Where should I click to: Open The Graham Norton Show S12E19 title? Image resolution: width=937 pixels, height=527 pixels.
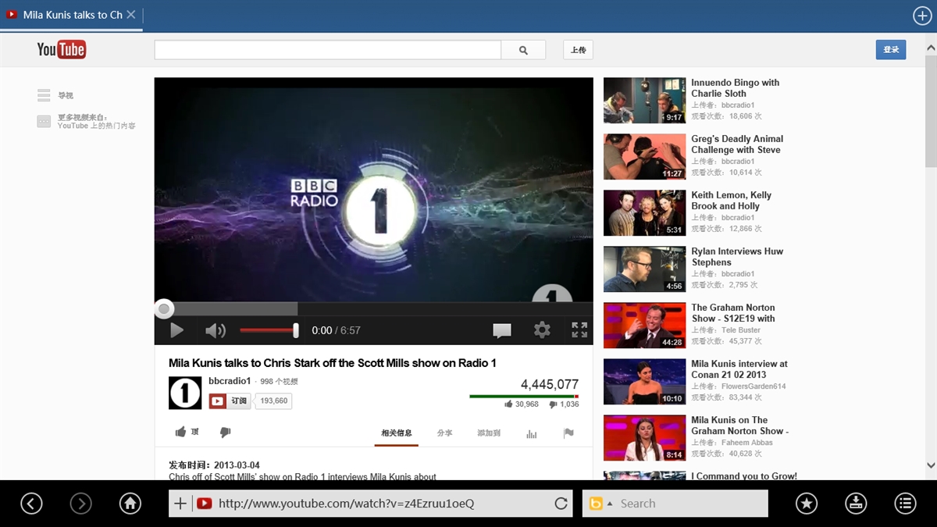733,313
